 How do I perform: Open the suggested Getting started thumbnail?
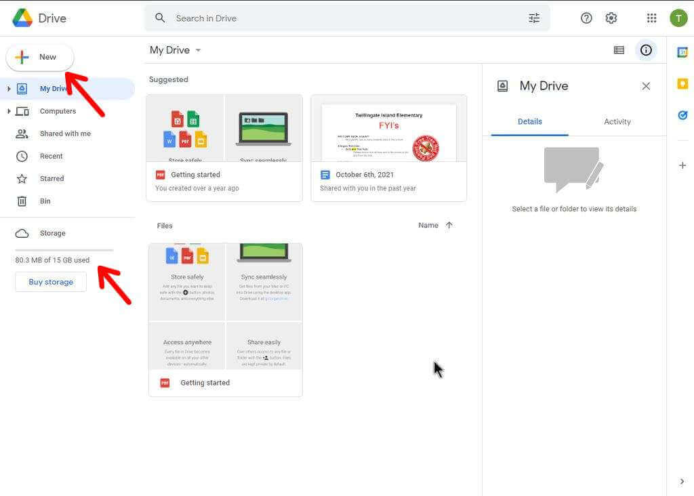pyautogui.click(x=224, y=128)
